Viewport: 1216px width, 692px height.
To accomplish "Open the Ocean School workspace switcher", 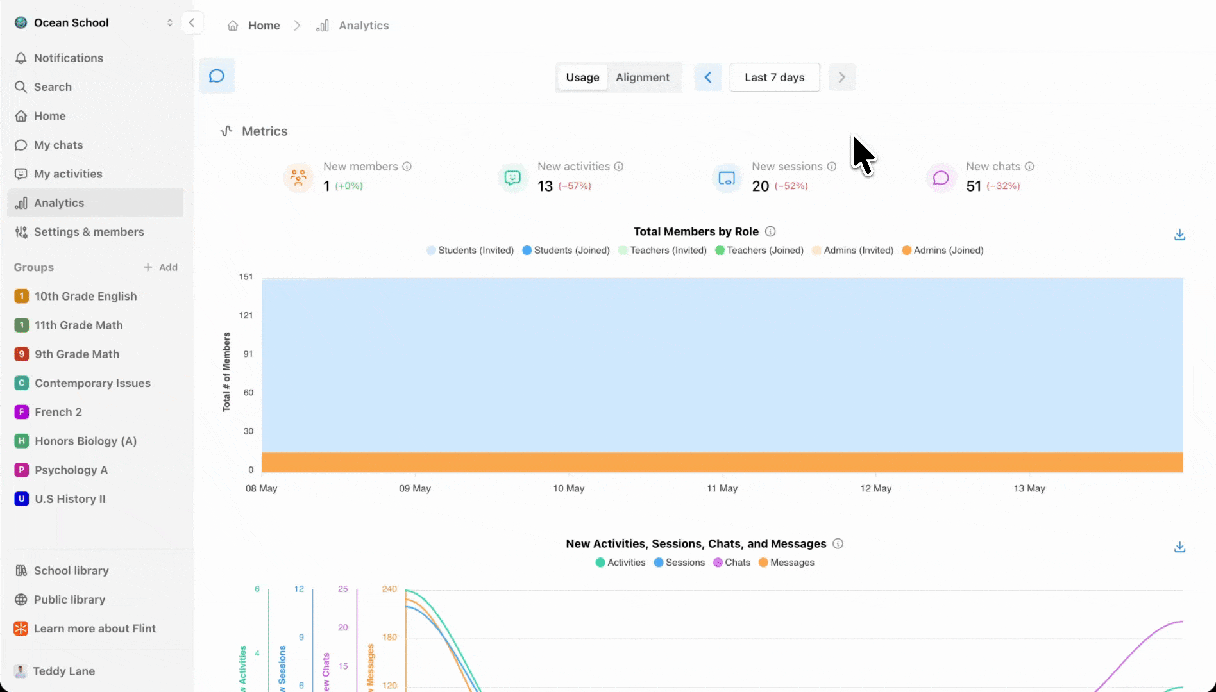I will (94, 22).
